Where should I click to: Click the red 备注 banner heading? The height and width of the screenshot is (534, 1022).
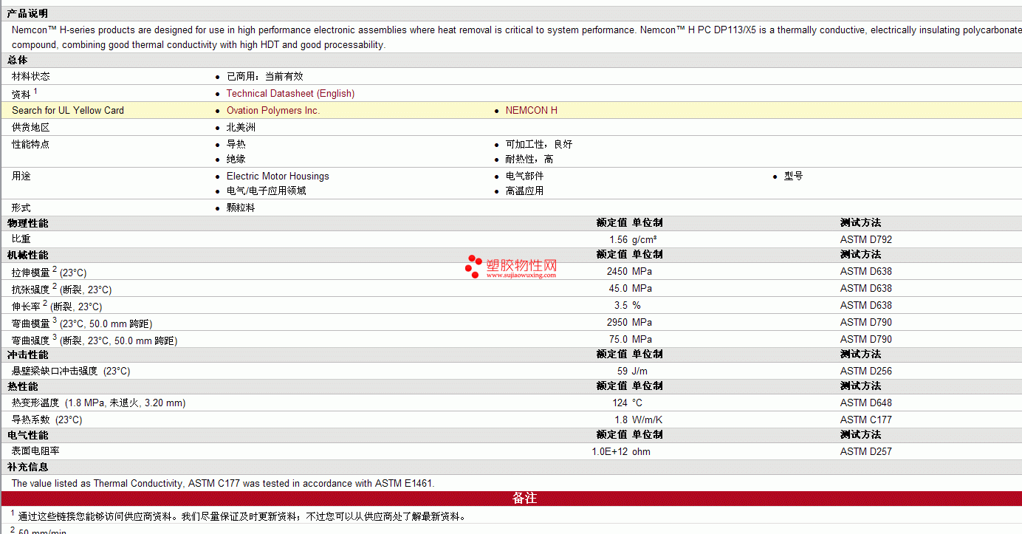(524, 499)
